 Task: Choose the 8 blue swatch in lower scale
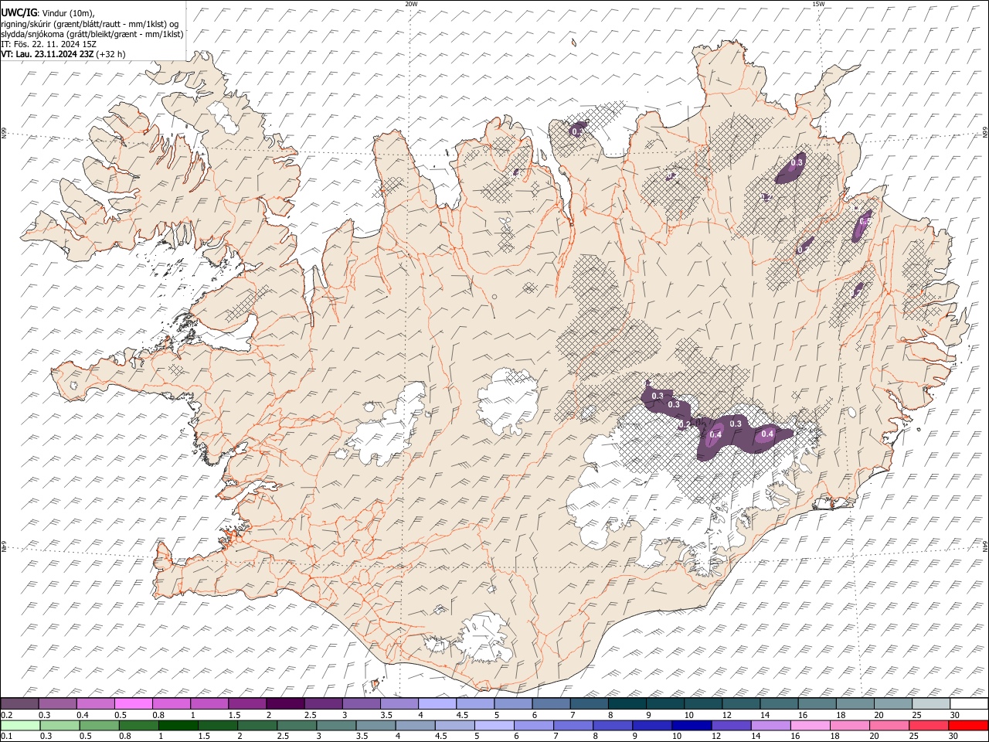[x=613, y=725]
